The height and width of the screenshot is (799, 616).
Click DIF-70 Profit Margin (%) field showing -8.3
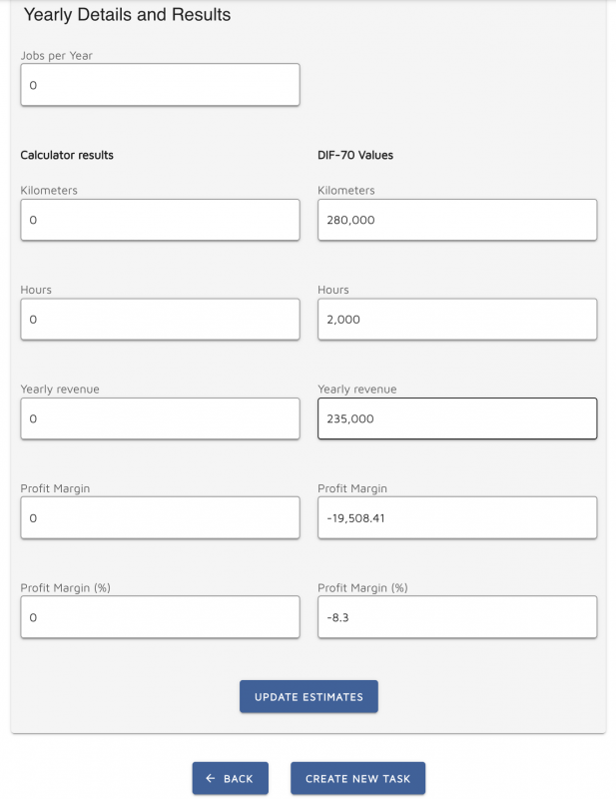click(x=457, y=617)
